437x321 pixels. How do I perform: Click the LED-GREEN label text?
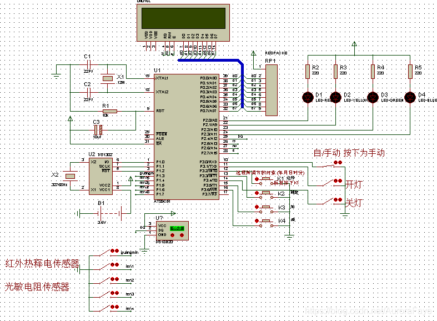[x=392, y=101]
